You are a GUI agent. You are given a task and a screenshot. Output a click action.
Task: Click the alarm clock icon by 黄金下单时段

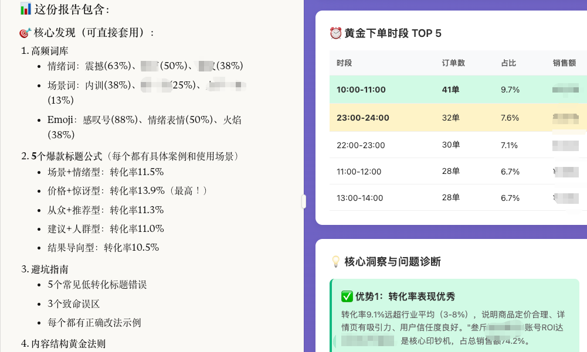[x=335, y=33]
